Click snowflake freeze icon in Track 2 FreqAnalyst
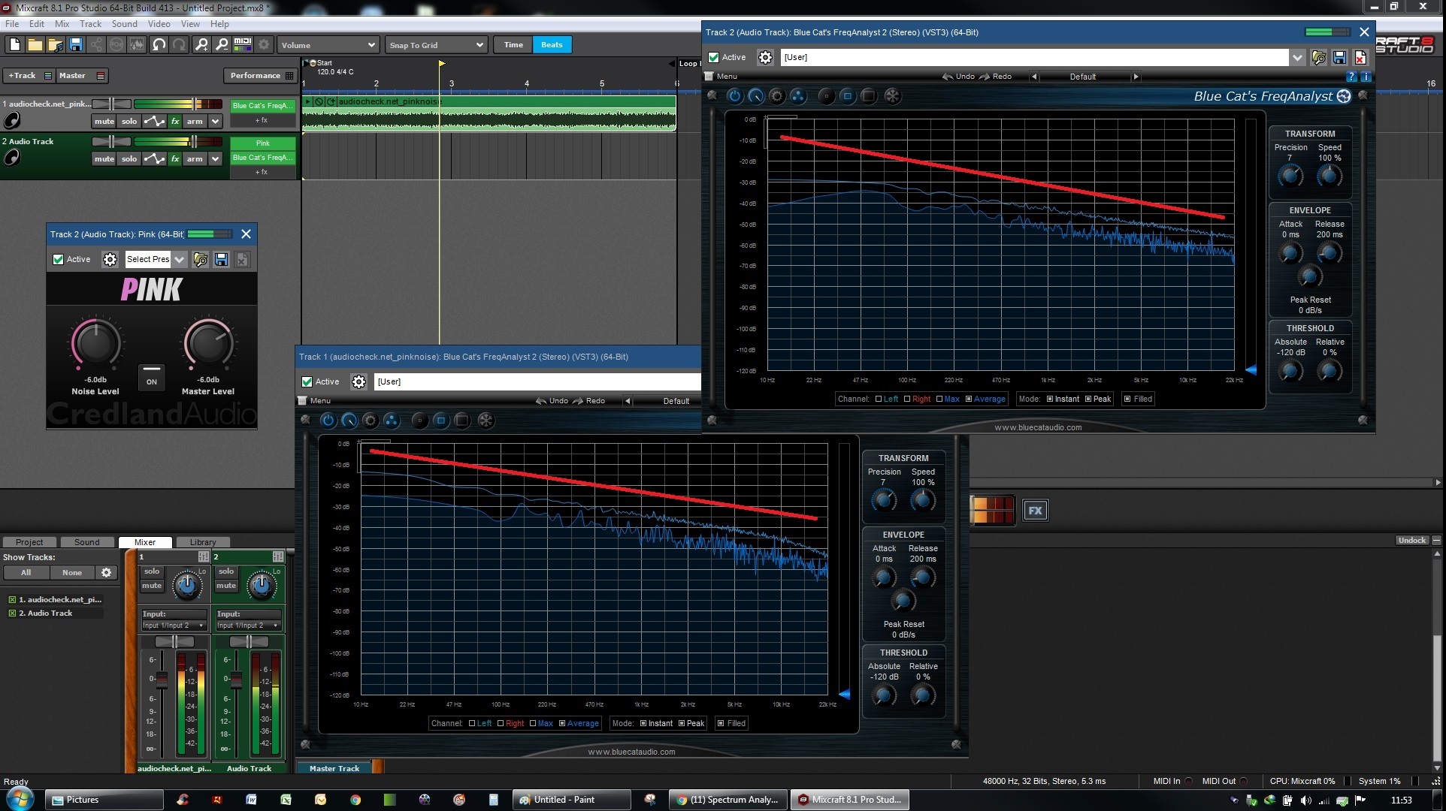 892,96
